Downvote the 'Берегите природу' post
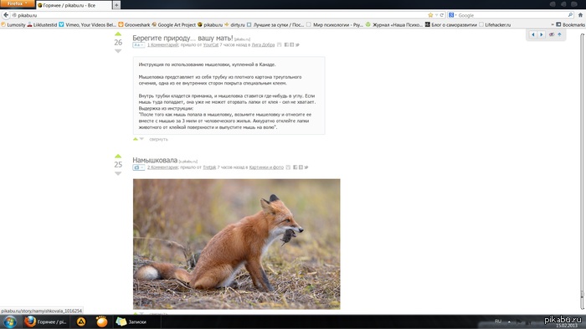 [x=118, y=51]
